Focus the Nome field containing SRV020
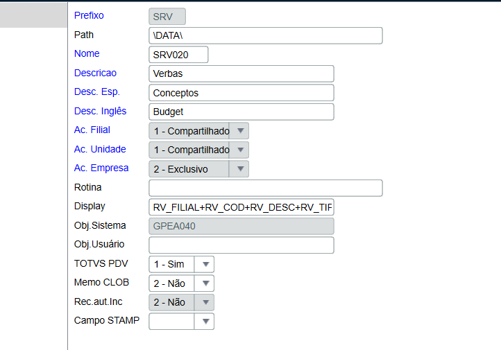 coord(178,54)
